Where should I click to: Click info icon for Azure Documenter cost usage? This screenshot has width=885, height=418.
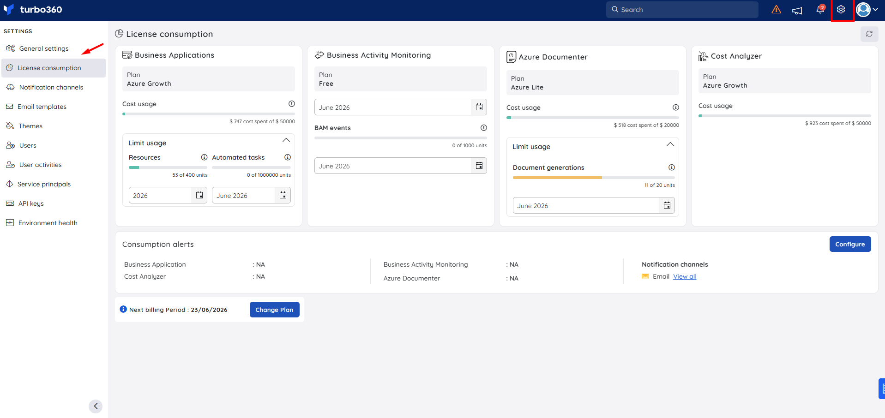(676, 107)
